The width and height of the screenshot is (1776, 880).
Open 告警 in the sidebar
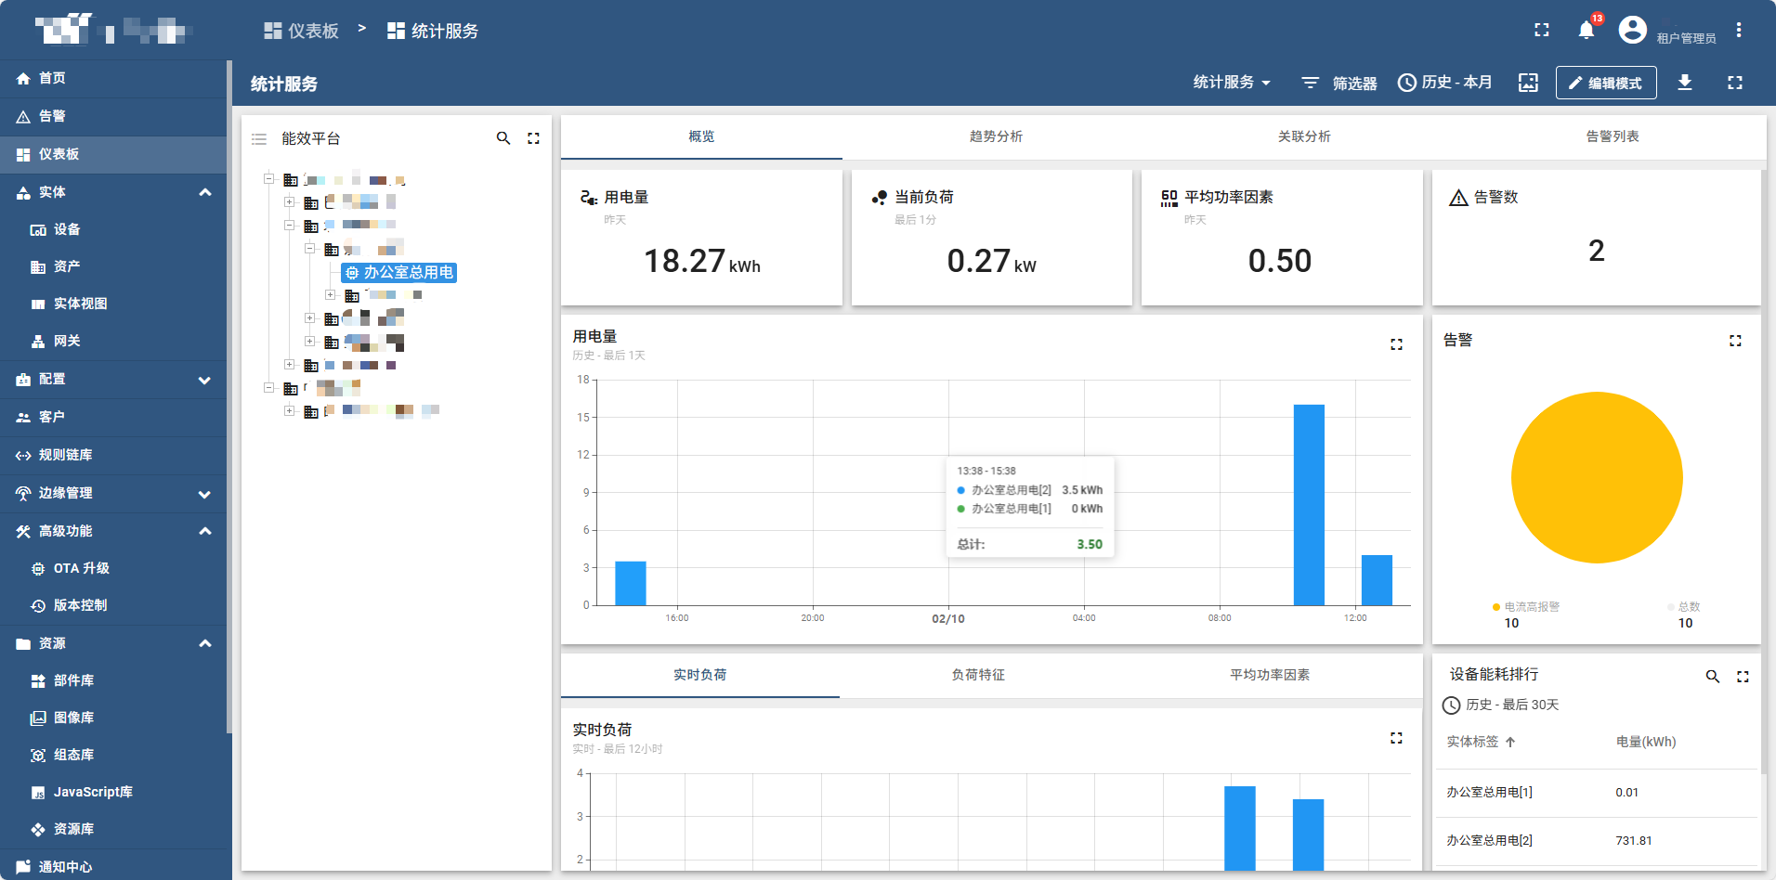click(113, 117)
